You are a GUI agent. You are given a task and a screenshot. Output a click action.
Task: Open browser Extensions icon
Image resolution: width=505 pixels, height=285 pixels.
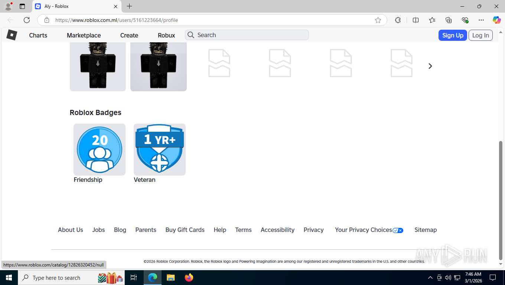click(x=398, y=20)
